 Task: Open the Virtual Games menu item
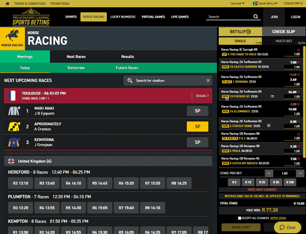point(154,17)
